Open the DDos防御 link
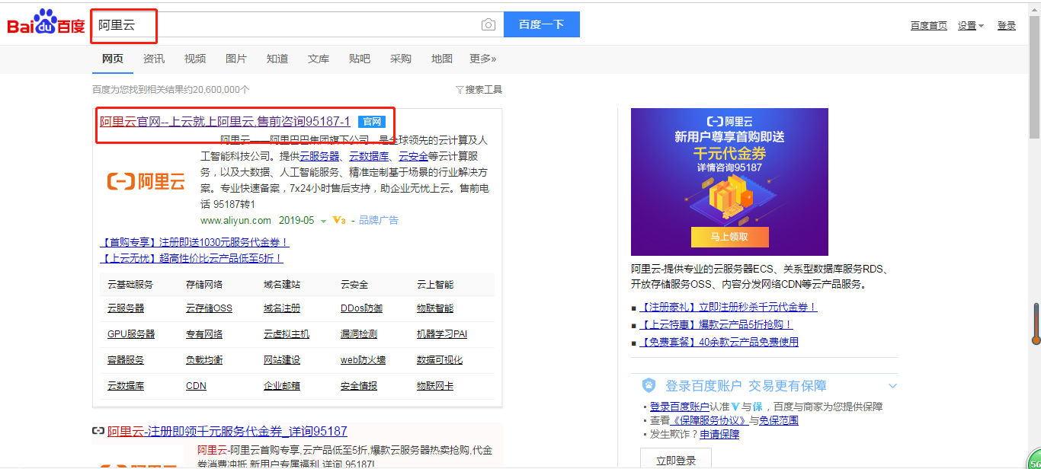1041x469 pixels. 361,308
